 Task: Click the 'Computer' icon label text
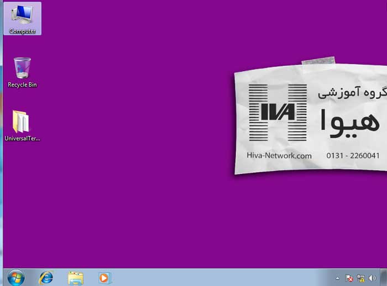22,31
